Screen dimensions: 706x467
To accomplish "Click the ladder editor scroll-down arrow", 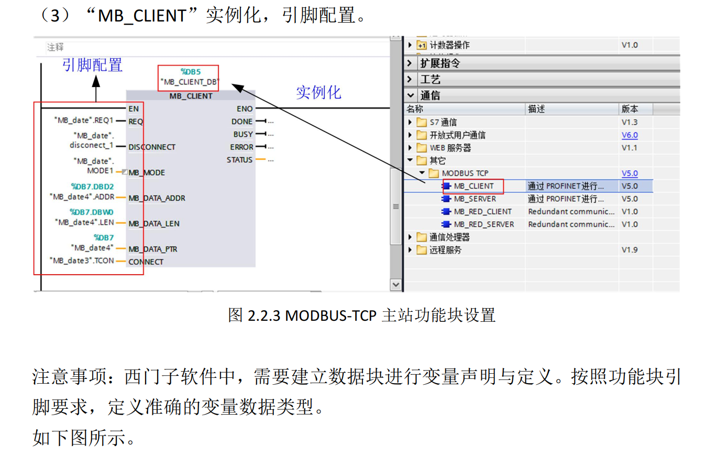I will (x=396, y=284).
